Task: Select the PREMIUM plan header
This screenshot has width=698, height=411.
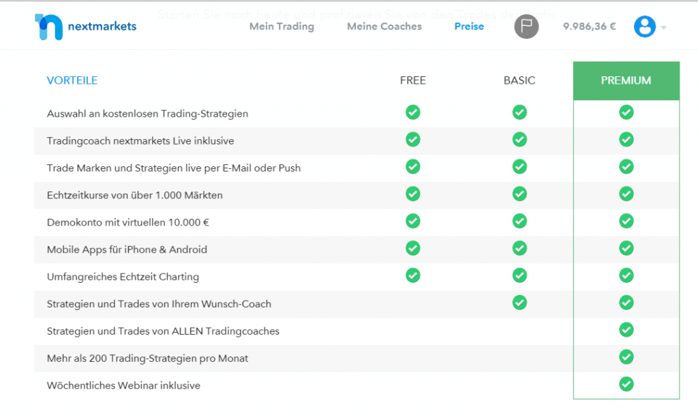Action: [x=626, y=80]
